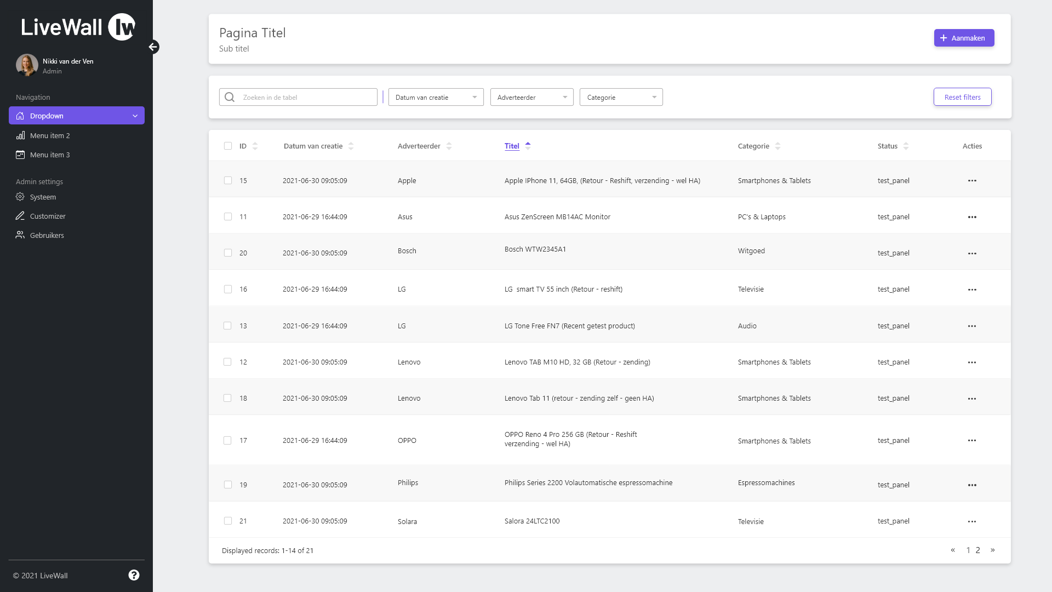Click the Menu item 3 calendar icon
1052x592 pixels.
[x=20, y=155]
